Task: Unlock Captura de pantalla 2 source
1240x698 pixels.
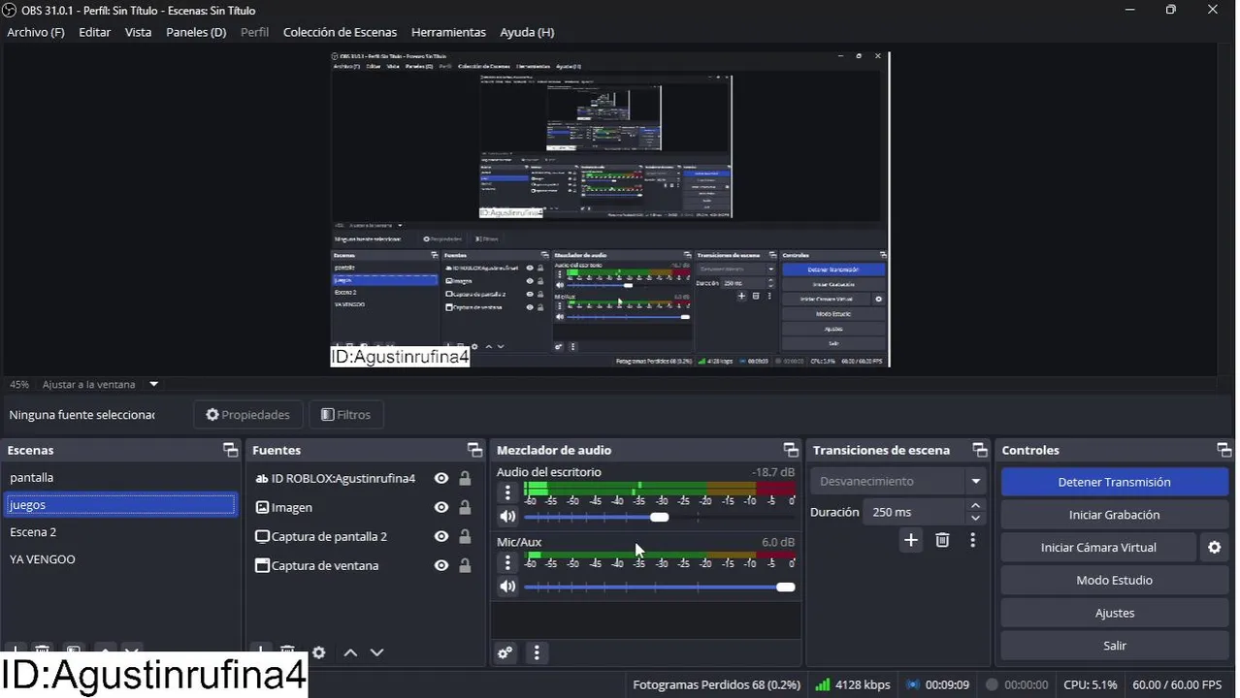Action: (465, 536)
